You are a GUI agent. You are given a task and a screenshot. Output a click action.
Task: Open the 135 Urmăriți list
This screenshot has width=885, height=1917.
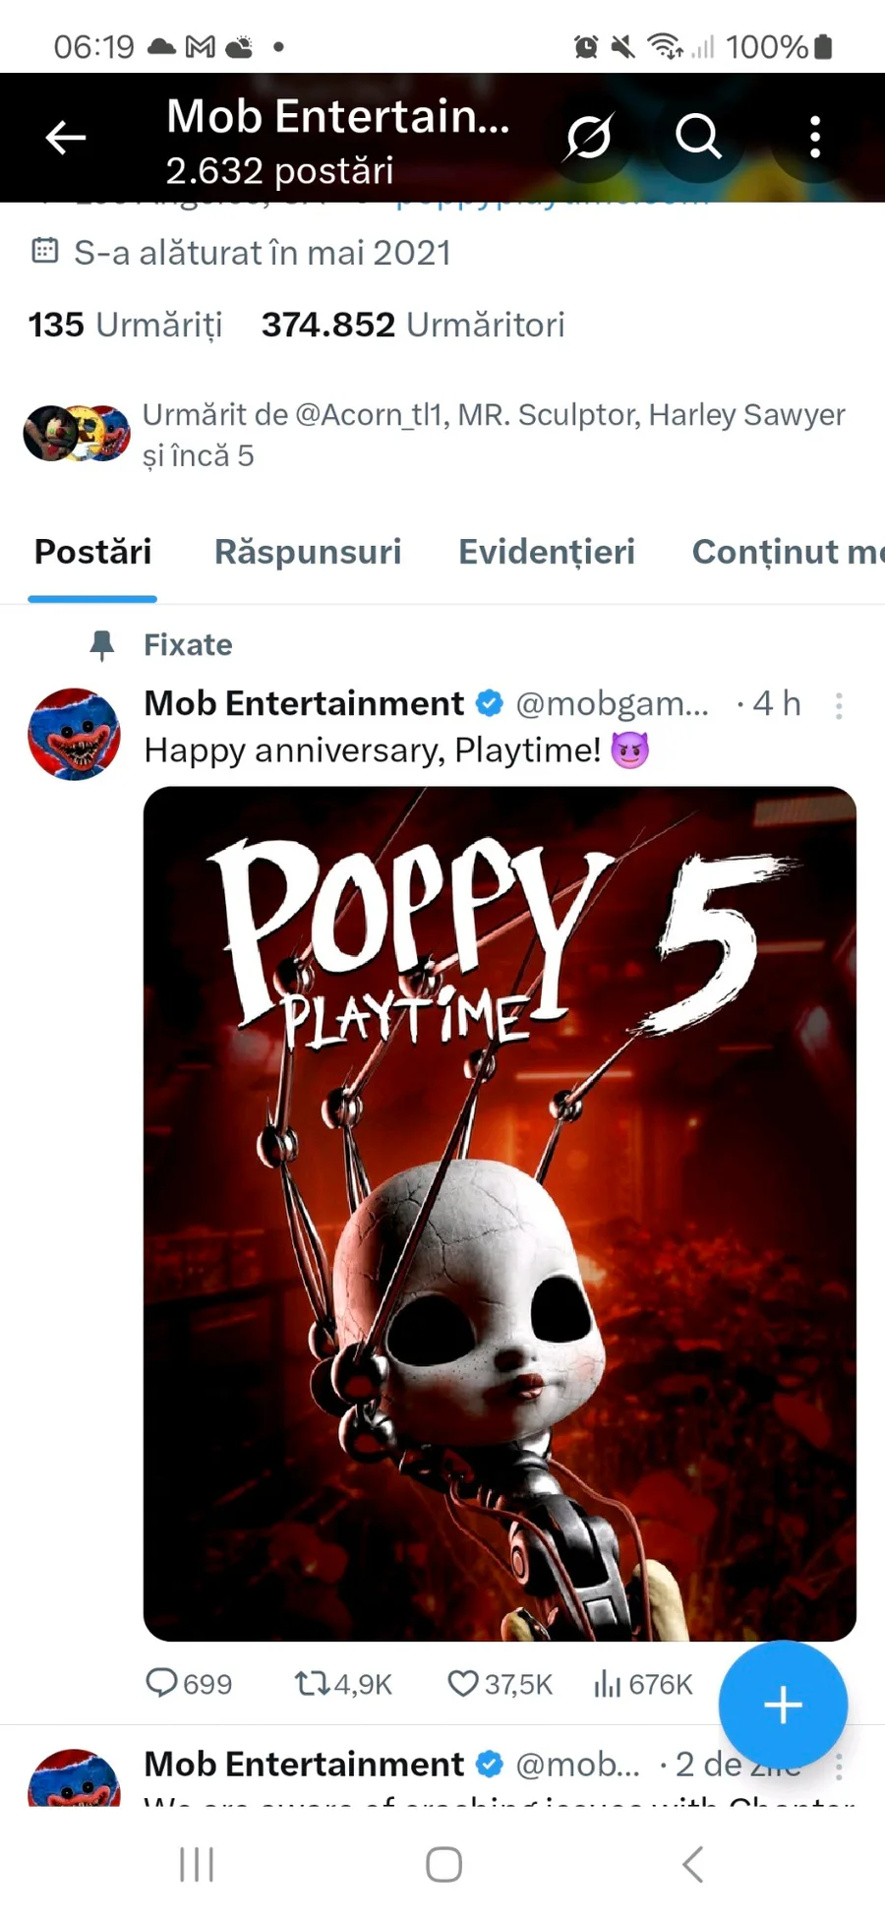click(x=125, y=325)
